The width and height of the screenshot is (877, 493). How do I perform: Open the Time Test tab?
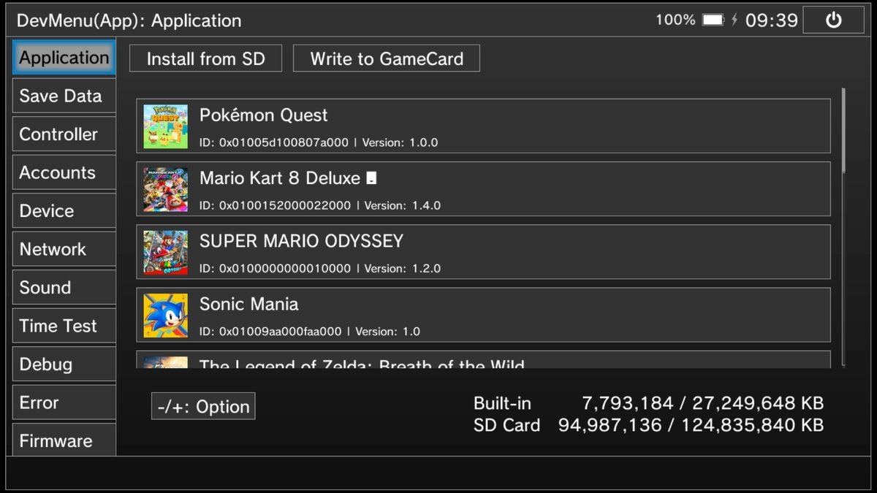pos(64,326)
